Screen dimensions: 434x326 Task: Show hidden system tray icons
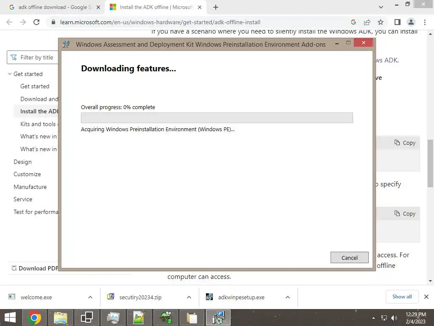pos(374,318)
